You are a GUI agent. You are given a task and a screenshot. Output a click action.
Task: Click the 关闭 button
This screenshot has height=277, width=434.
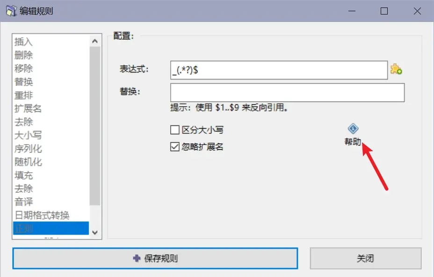[366, 258]
